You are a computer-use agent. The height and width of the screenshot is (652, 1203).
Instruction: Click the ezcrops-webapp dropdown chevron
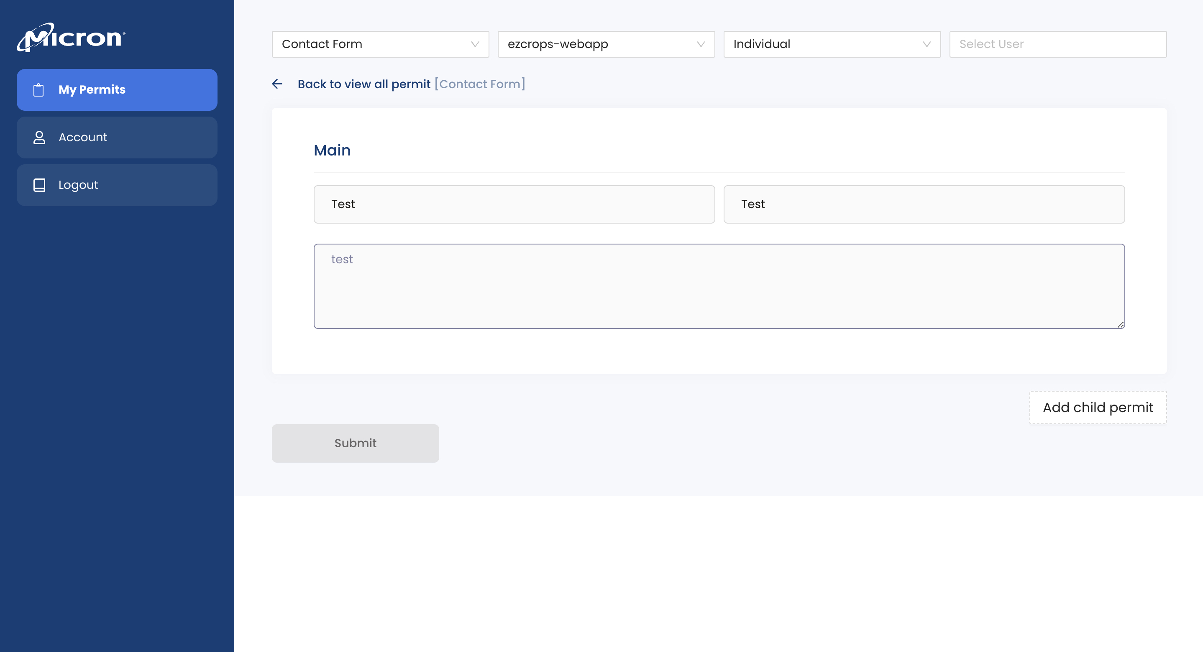[x=701, y=44]
